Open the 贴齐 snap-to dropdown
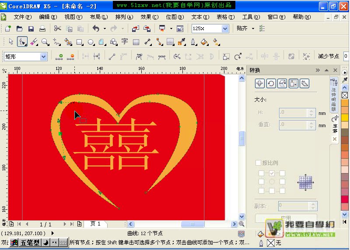The width and height of the screenshot is (350, 250). pos(253,28)
